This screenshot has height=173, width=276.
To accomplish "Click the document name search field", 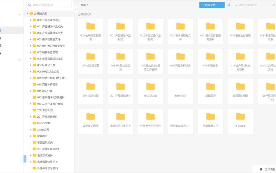I will click(x=252, y=5).
